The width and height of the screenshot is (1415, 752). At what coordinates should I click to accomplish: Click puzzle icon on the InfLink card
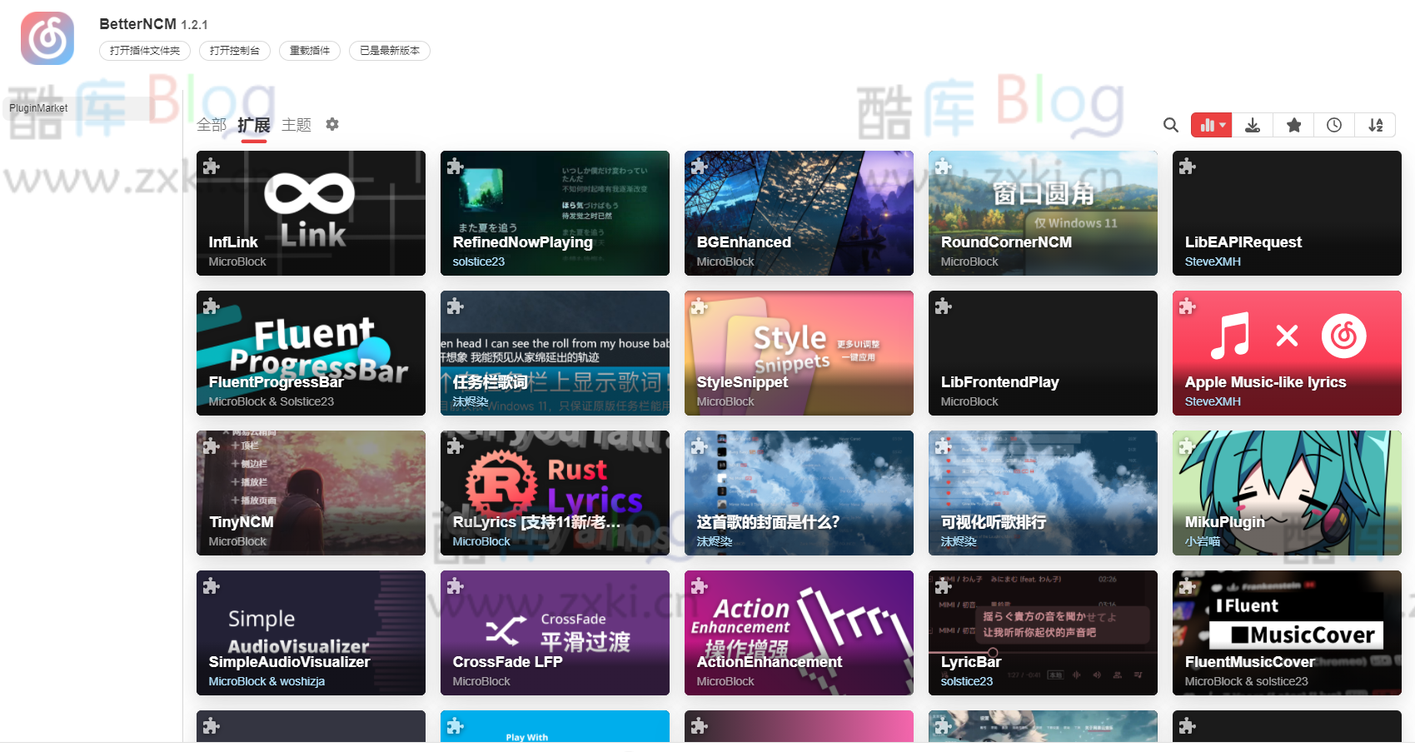tap(212, 167)
